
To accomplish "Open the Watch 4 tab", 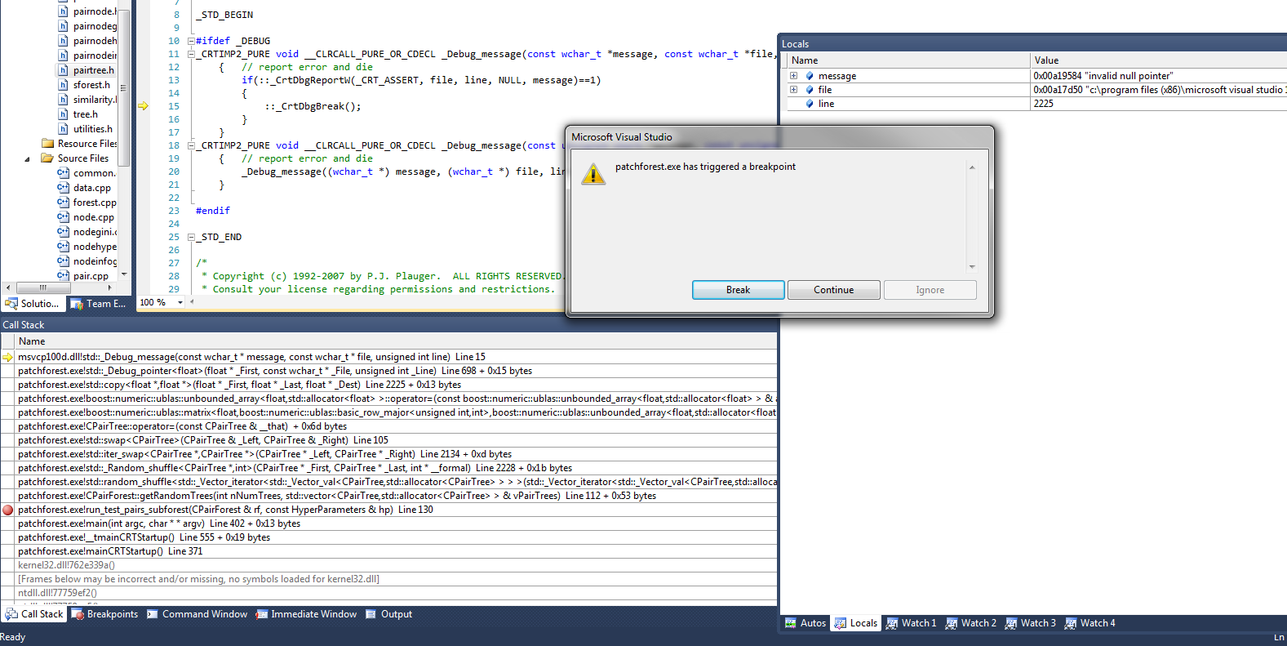I will 1090,623.
